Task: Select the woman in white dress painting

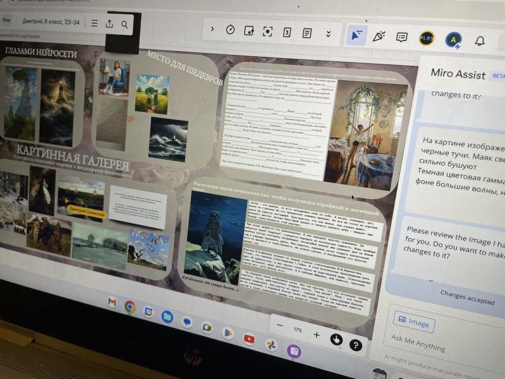Action: click(42, 190)
